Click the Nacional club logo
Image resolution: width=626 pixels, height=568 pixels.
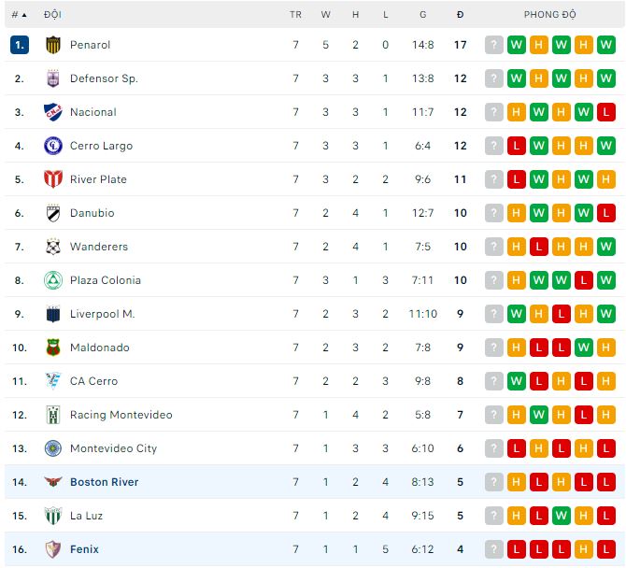pos(52,112)
